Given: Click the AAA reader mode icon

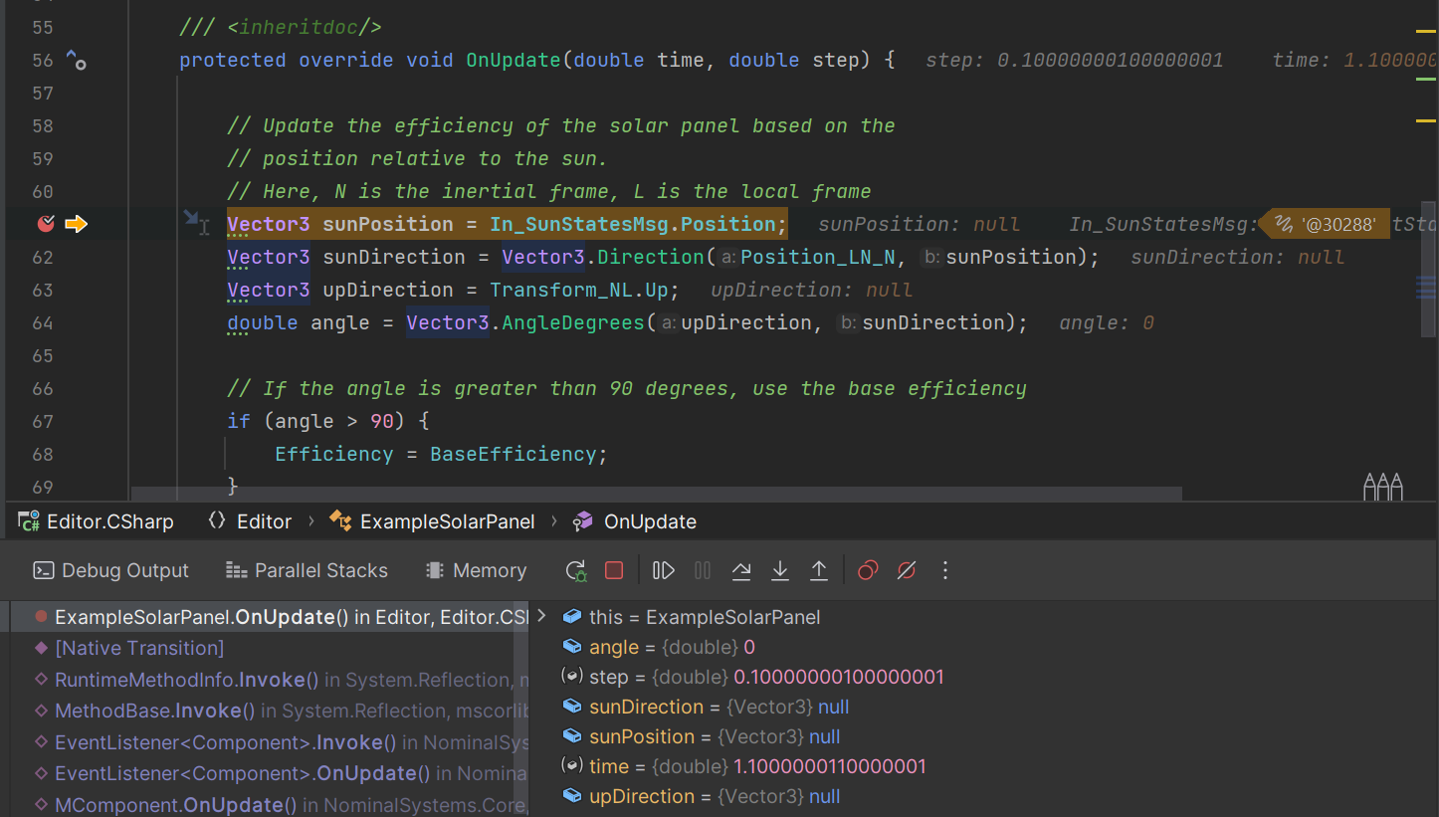Looking at the screenshot, I should 1382,487.
